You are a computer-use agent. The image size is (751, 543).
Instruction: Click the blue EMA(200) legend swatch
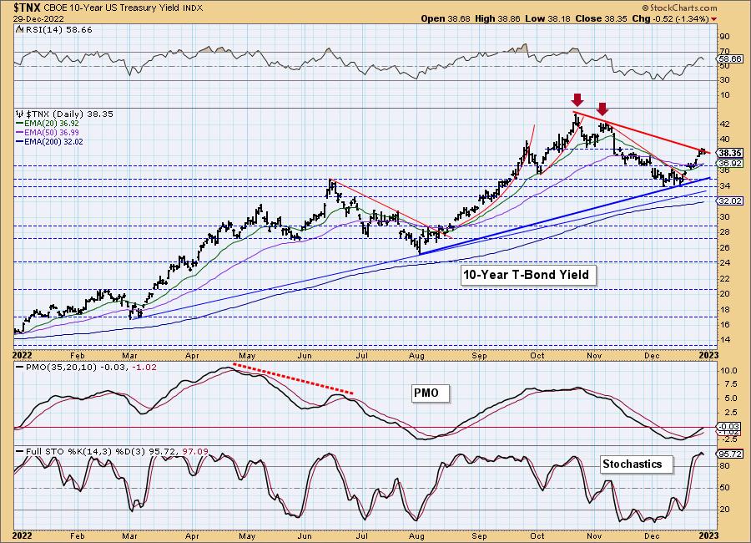click(x=19, y=141)
